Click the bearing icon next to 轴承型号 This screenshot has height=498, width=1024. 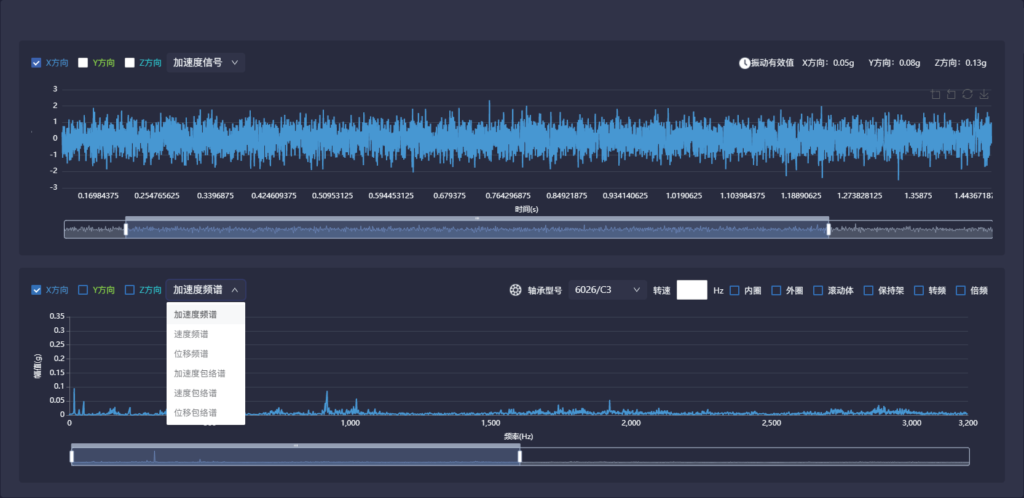516,290
